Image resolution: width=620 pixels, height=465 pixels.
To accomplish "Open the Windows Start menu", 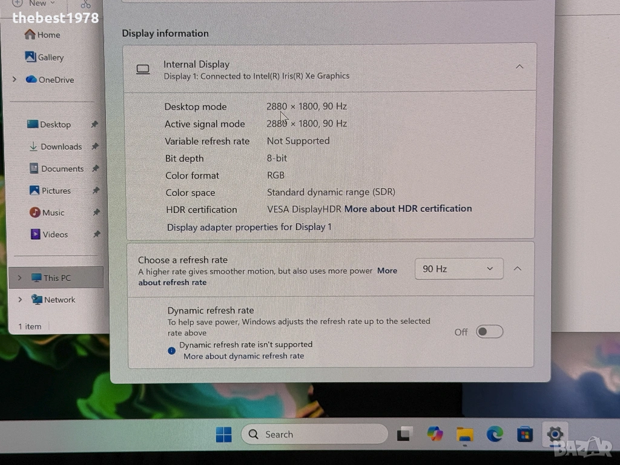I will (223, 434).
